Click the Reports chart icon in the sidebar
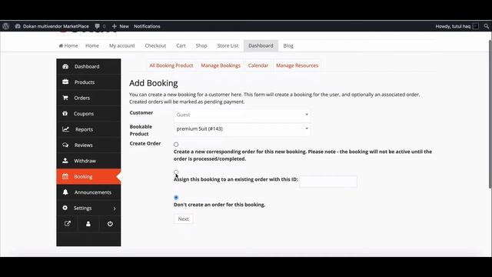Screen dimensions: 492x277 click(x=65, y=129)
